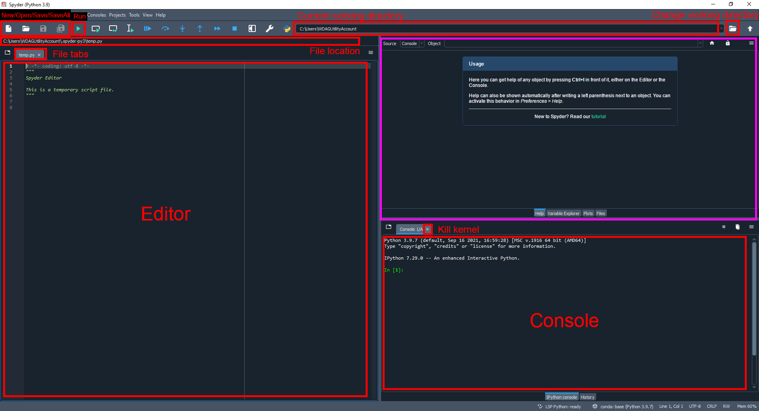Click the Stop debugging square icon
The width and height of the screenshot is (759, 411).
(234, 28)
